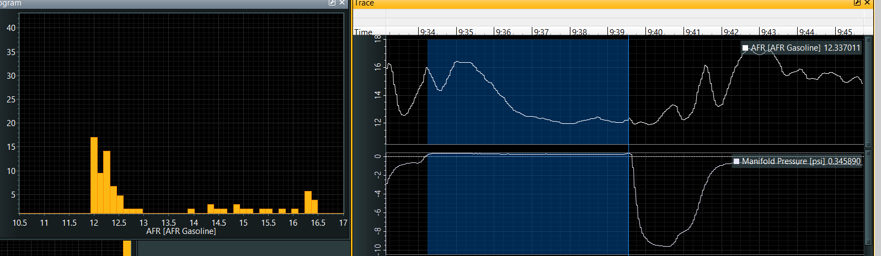Open the histogram panel's wrench settings icon
Viewport: 881px width, 256px height.
point(332,3)
